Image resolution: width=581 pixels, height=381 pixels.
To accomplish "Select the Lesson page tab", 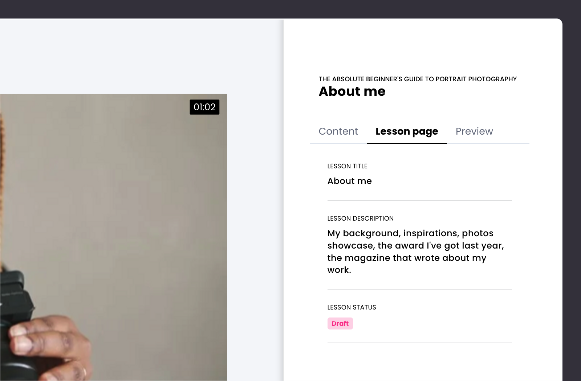I will tap(407, 131).
